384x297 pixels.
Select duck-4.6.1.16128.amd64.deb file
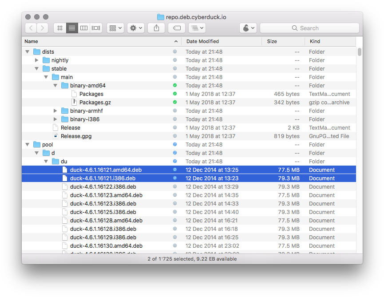(x=189, y=220)
